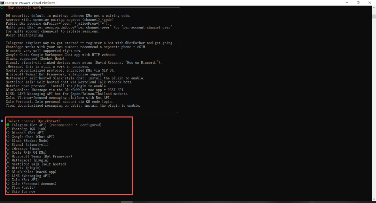Select Zalo (Bot API) channel option
Viewport: 376px width, 203px height.
(x=23, y=180)
